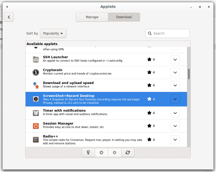216x172 pixels.
Task: Go back using the back arrow button
Action: pyautogui.click(x=9, y=17)
